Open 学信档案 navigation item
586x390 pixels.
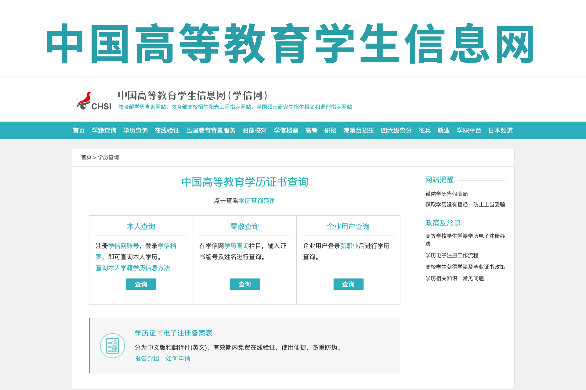286,130
